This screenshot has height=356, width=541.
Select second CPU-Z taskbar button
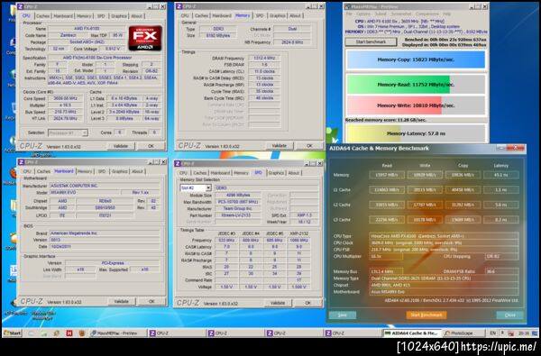pos(235,333)
